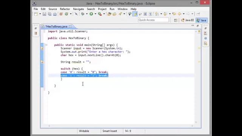242x136 pixels.
Task: Open the Next Annotation dropdown arrow
Action: (161, 14)
